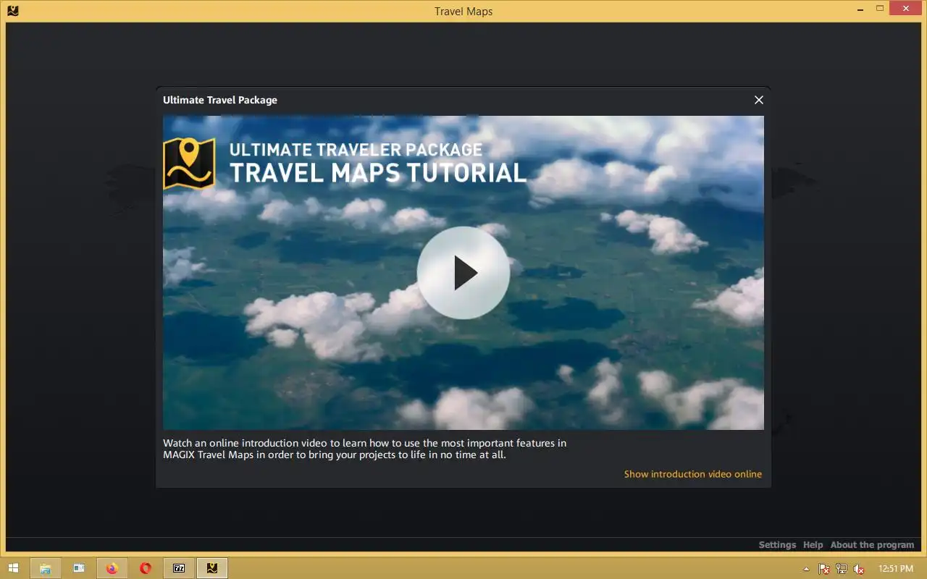The image size is (927, 579).
Task: Launch Firefox from the taskbar
Action: 112,568
